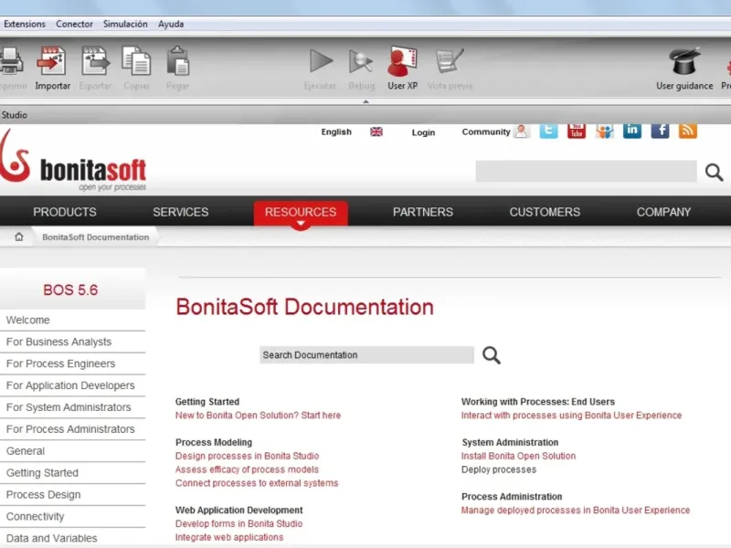Click 'Develop forms in Bonita Studio' link

(238, 523)
